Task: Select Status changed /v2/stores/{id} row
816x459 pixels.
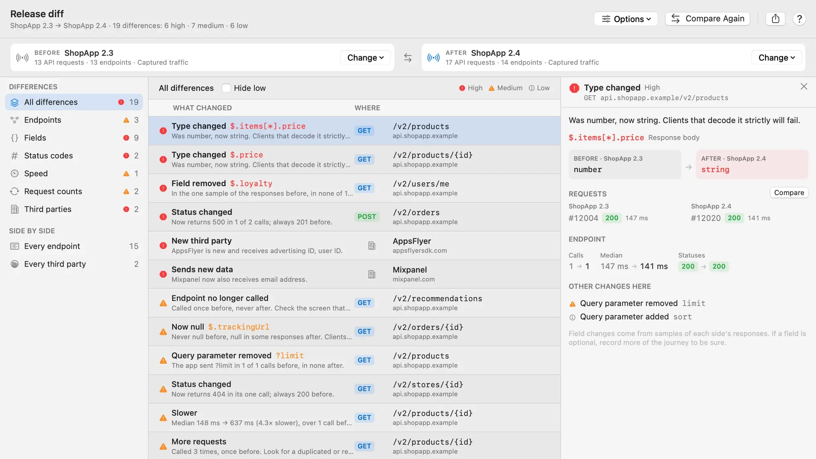Action: coord(354,389)
